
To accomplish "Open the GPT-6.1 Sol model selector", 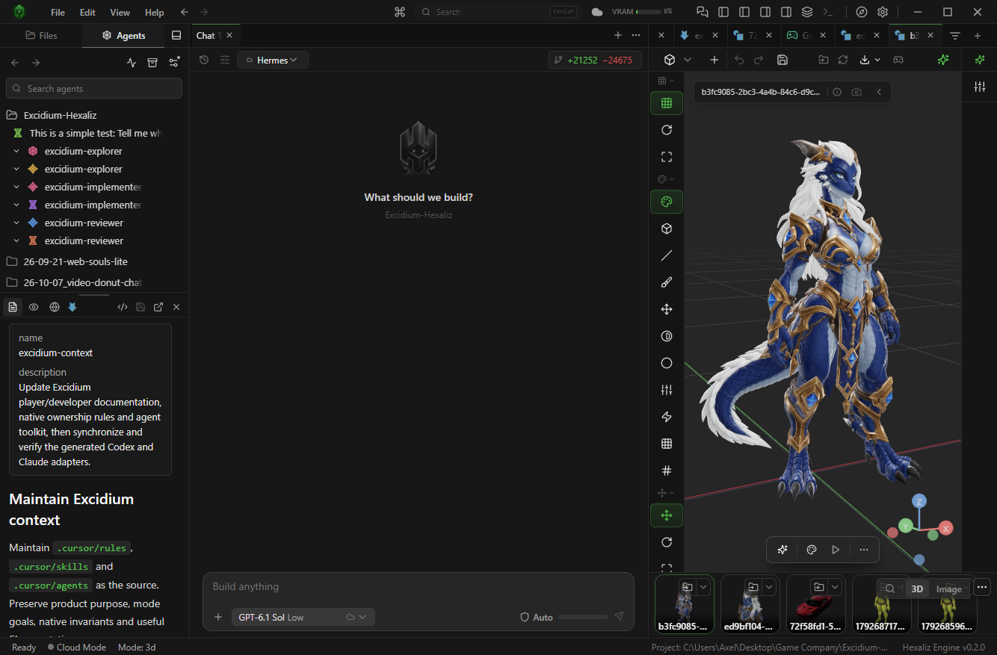I will coord(303,617).
